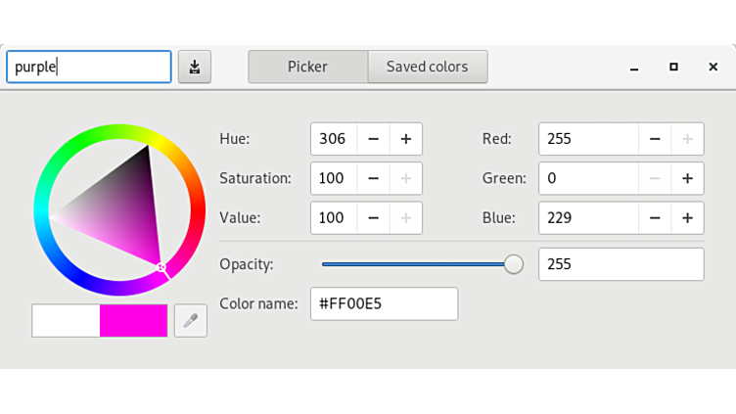Decrease Blue using the minus button
Image resolution: width=736 pixels, height=414 pixels.
click(655, 217)
